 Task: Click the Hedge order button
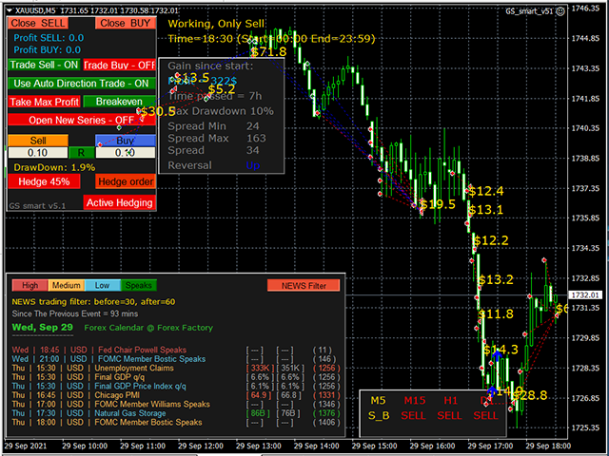click(x=126, y=181)
